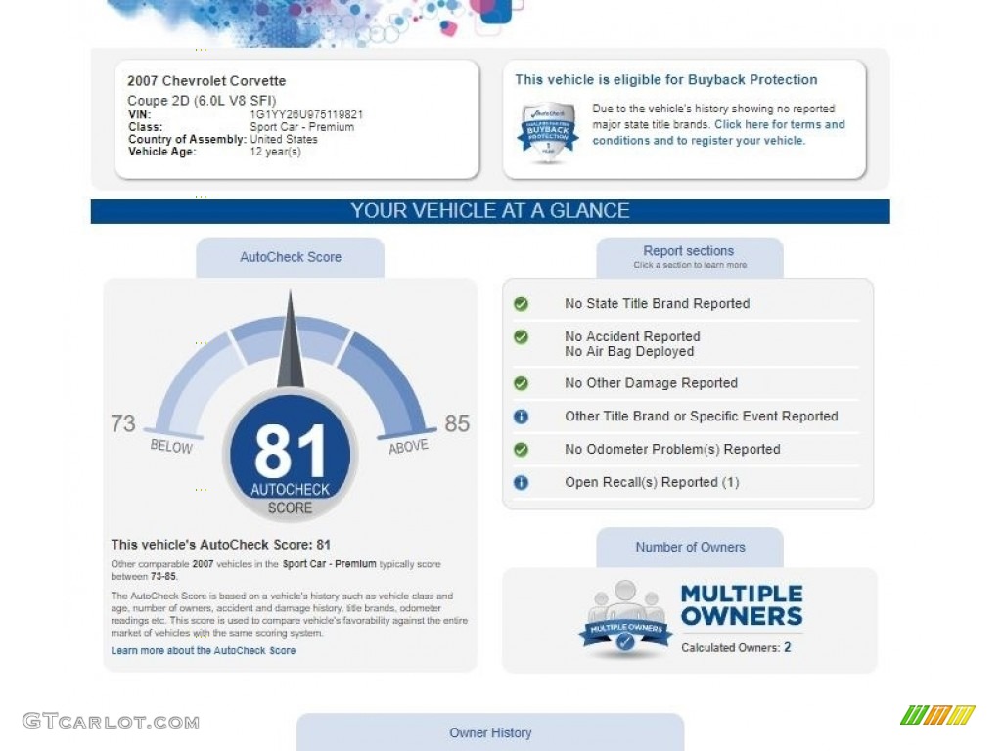Viewport: 1002px width, 751px height.
Task: Click United States country of assembly value
Action: [x=283, y=139]
